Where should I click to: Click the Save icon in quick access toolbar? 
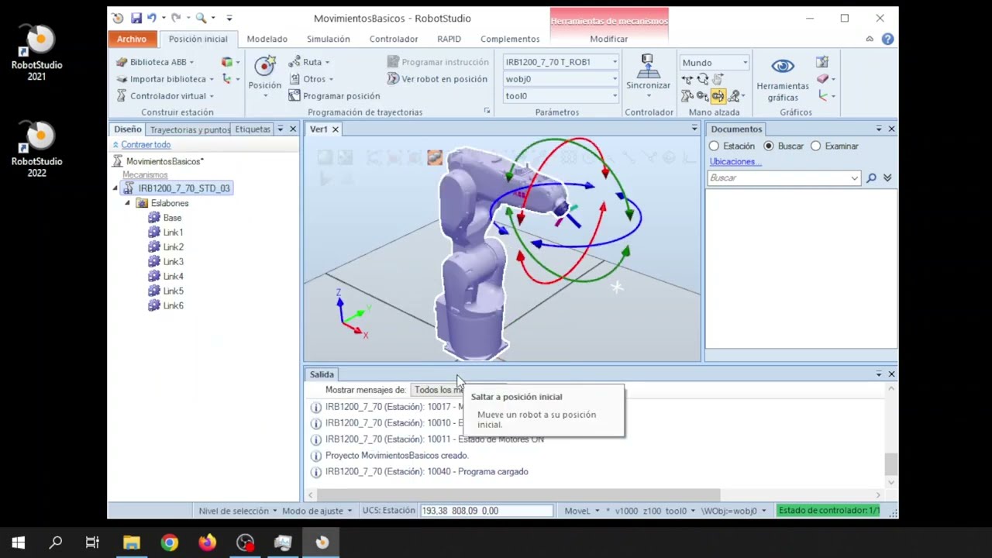(x=136, y=18)
